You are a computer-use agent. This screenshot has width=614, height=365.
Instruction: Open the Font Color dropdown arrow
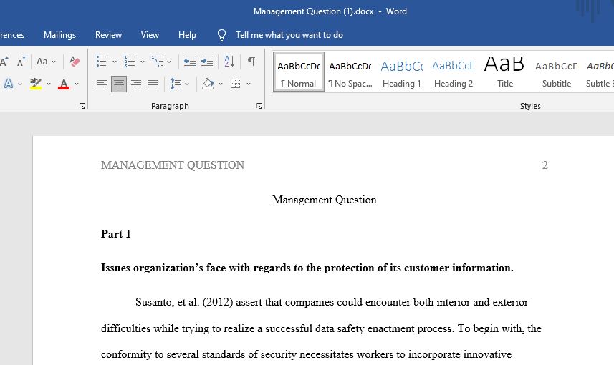coord(77,84)
